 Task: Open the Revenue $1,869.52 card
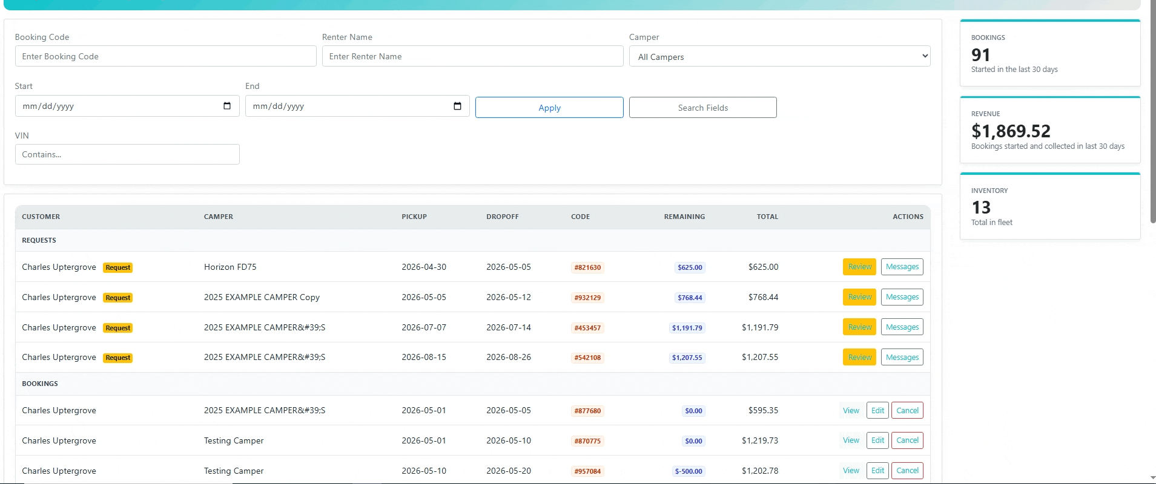pos(1050,130)
